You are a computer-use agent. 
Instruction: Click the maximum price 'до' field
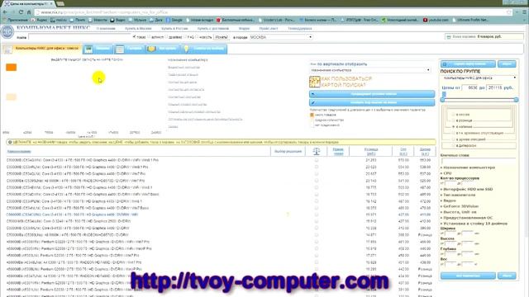494,87
